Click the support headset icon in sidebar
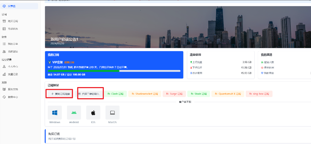Screen dimensions: 311x144 pos(4,97)
